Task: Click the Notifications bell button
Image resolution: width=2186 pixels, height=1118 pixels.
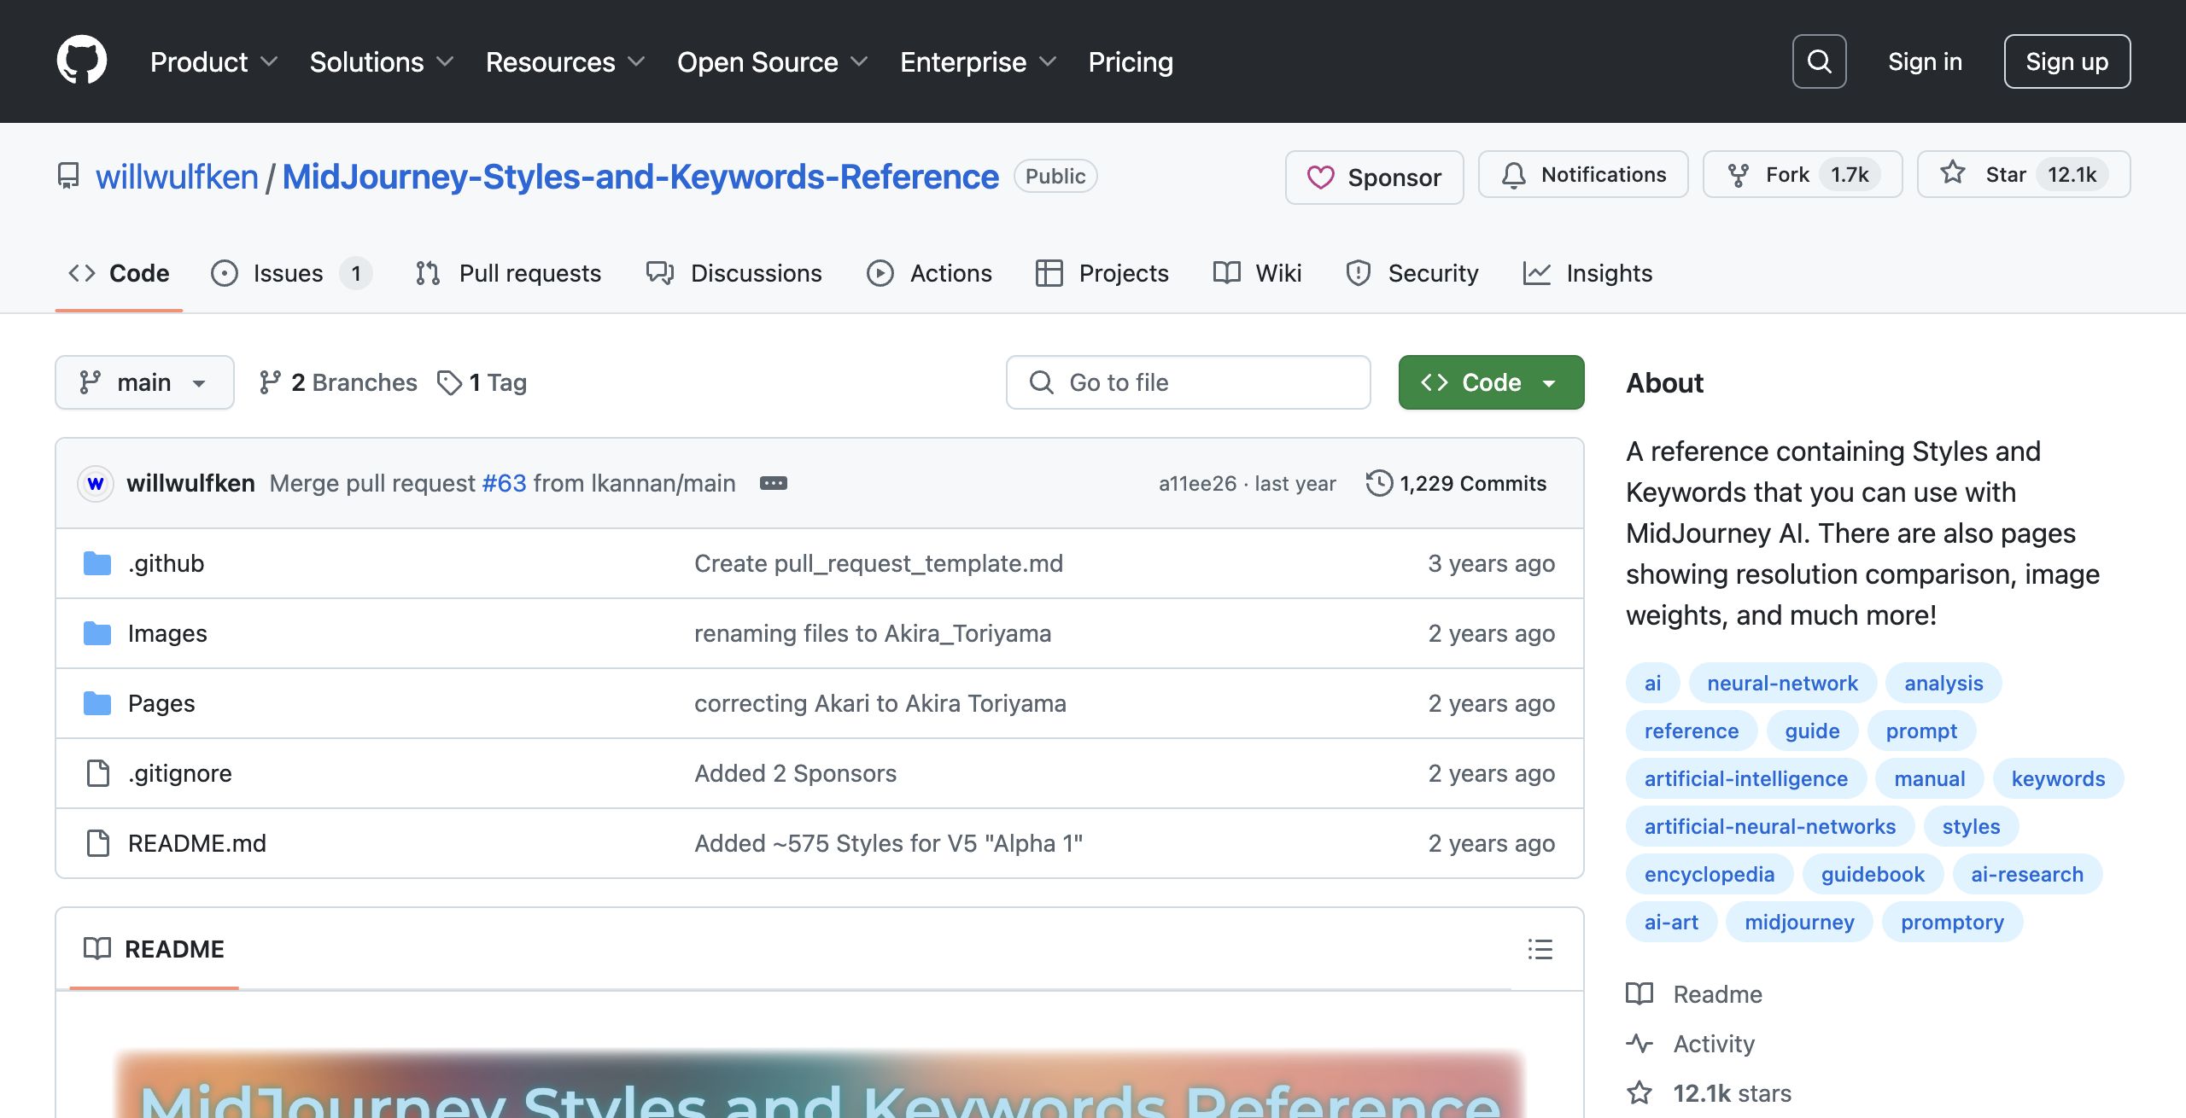Action: (x=1583, y=175)
